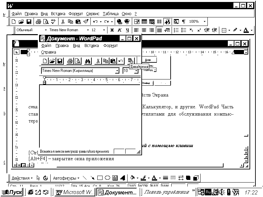Click Undo arrow in Word toolbar
Viewport: 263px width, 197px height.
pyautogui.click(x=95, y=21)
